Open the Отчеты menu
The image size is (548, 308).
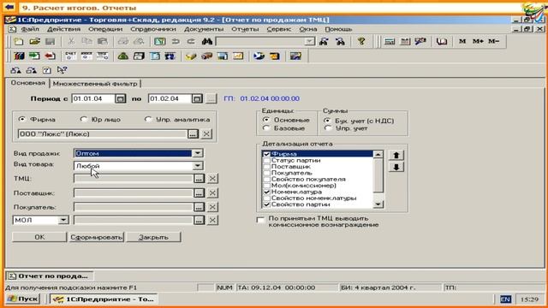click(x=245, y=29)
